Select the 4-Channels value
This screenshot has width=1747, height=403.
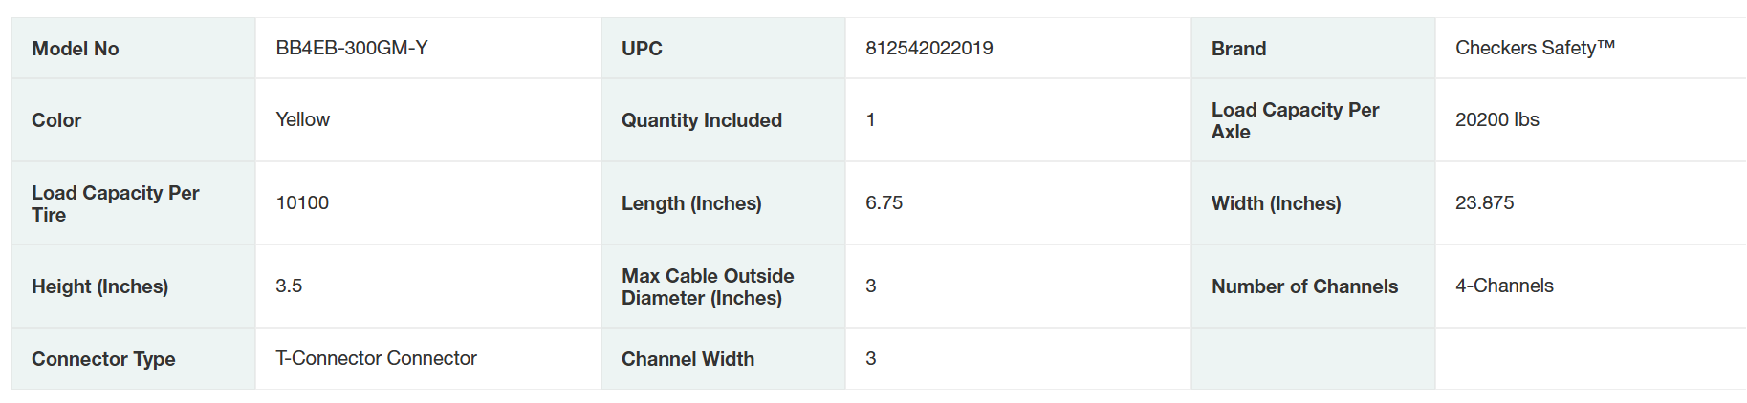click(x=1504, y=286)
